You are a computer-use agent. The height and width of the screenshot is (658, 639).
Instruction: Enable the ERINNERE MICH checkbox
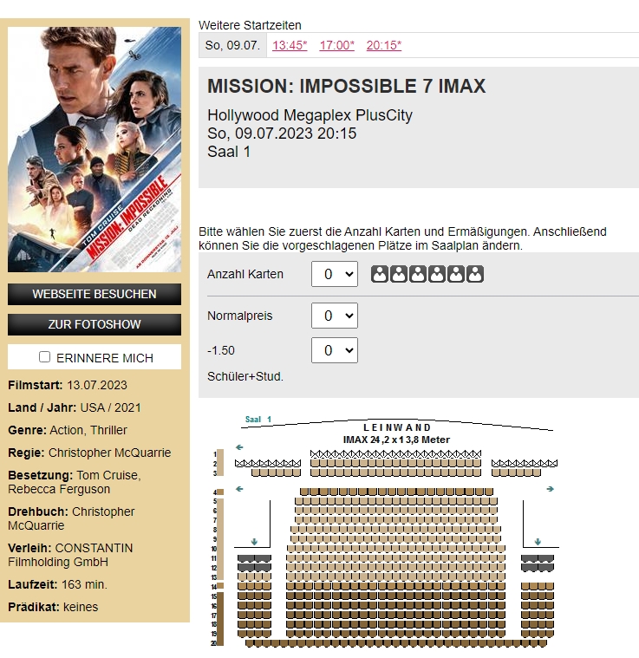45,357
